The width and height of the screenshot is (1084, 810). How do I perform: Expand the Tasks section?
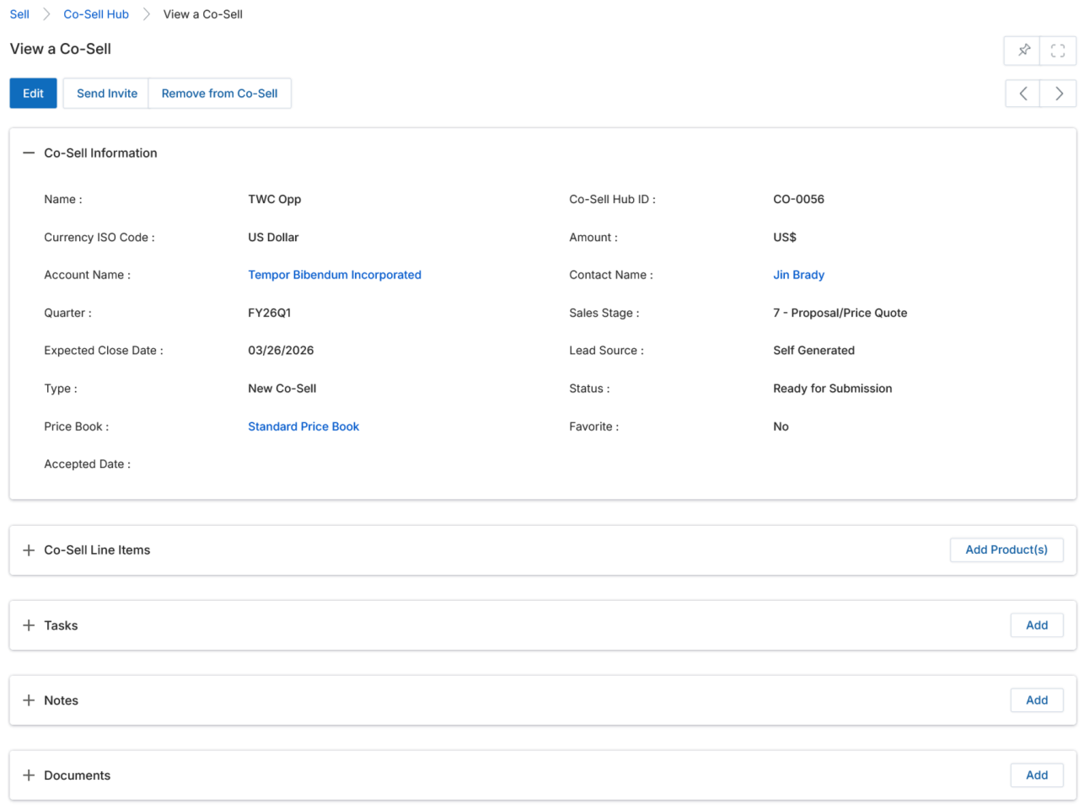point(29,625)
